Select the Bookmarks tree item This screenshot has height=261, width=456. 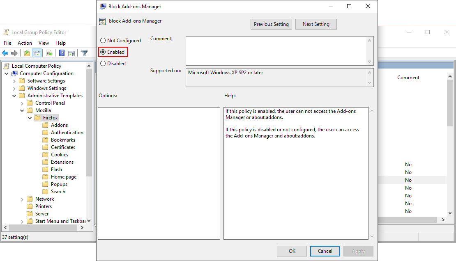[x=63, y=140]
